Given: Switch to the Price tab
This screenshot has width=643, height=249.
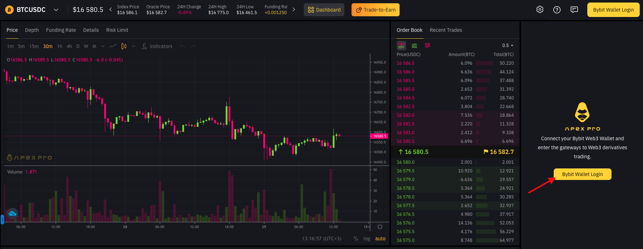Looking at the screenshot, I should tap(12, 30).
